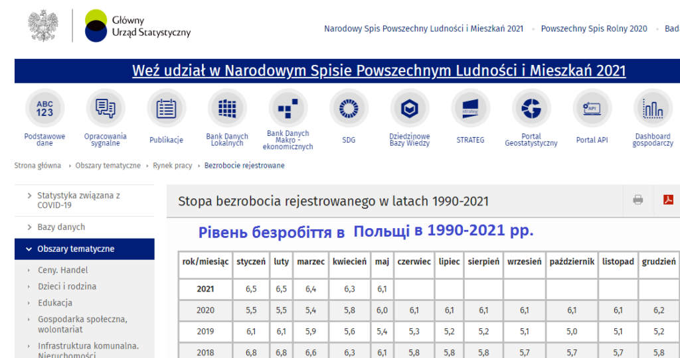Image resolution: width=680 pixels, height=358 pixels.
Task: Open the Portal Geostatystyczny icon
Action: 531,108
